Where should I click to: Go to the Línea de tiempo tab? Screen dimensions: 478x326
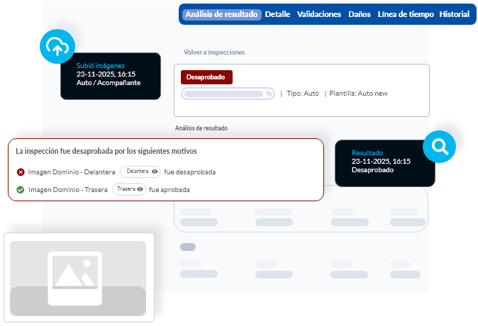(x=406, y=14)
